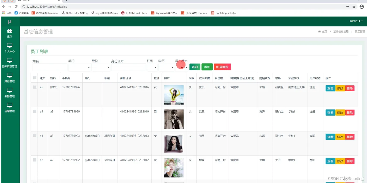Click the saved-password key icon
This screenshot has height=183, width=367.
click(x=348, y=7)
